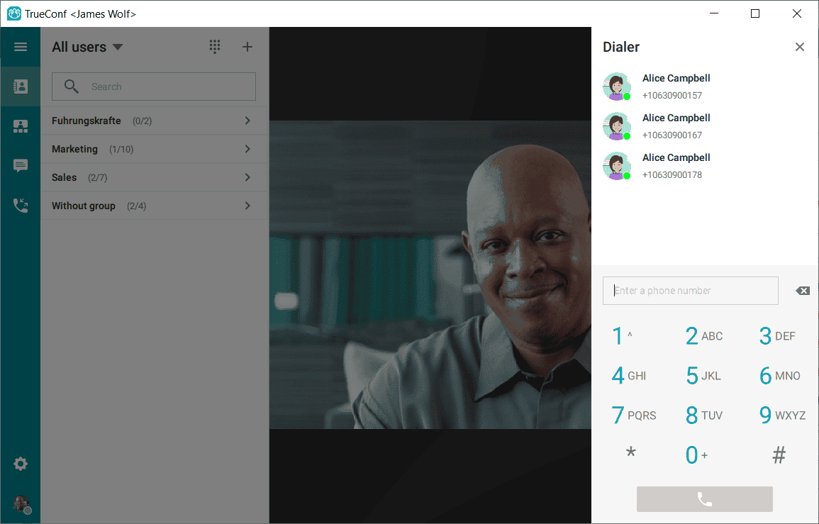
Task: Focus the phone number input field
Action: 690,291
